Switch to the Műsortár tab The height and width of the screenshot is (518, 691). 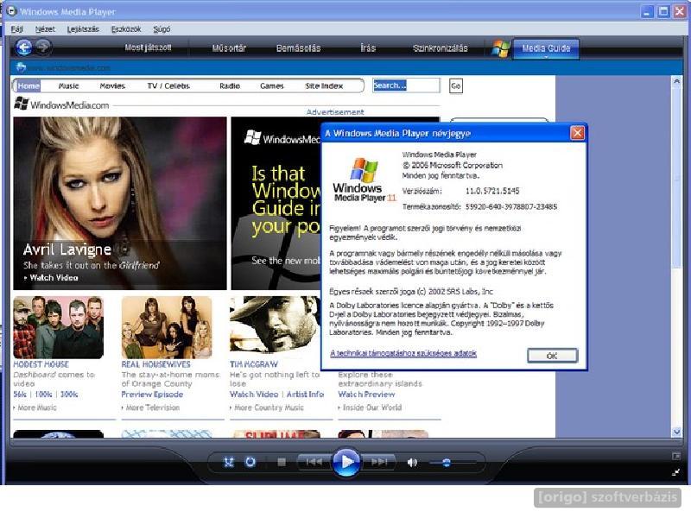(229, 48)
